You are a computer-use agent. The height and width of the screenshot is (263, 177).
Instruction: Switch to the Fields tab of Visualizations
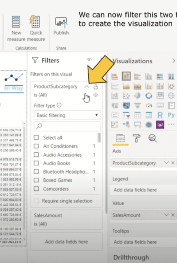click(120, 139)
